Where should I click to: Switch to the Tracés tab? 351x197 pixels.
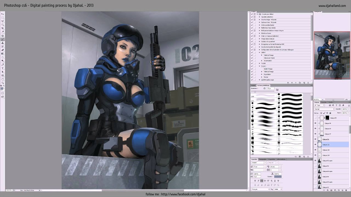coord(330,102)
